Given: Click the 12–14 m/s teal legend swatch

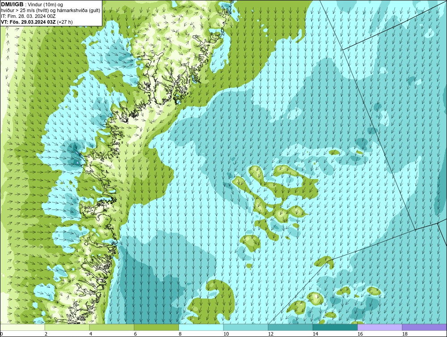Looking at the screenshot, I should coord(291,327).
